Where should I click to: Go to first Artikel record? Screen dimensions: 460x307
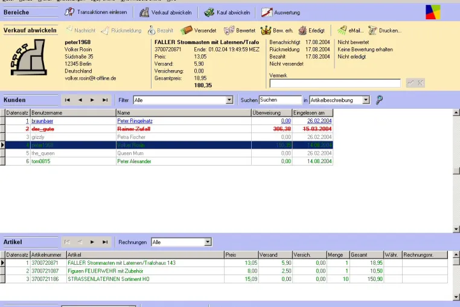click(67, 242)
